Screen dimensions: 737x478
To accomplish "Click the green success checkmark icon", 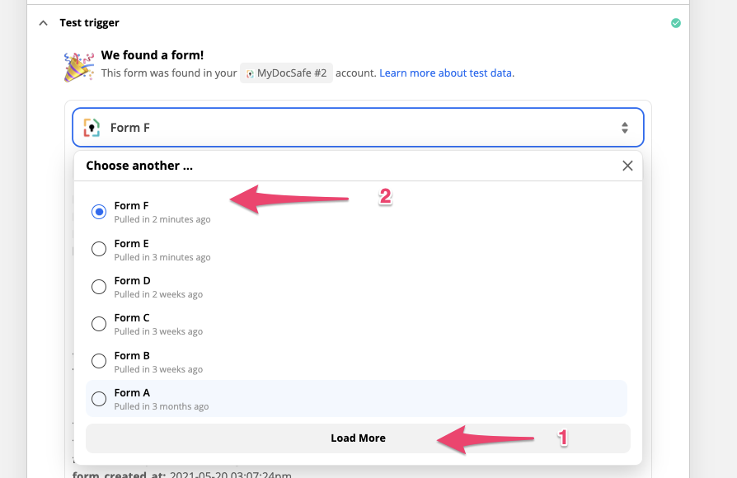I will coord(676,23).
